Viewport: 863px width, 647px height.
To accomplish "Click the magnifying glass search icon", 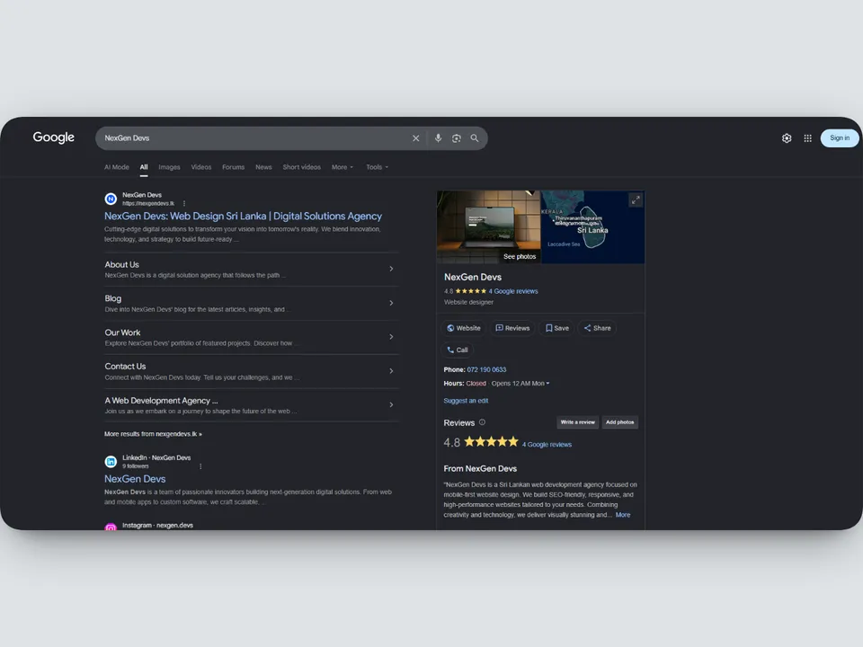I will click(x=475, y=138).
